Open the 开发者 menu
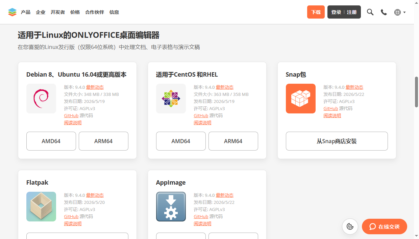This screenshot has width=419, height=239. (x=58, y=12)
